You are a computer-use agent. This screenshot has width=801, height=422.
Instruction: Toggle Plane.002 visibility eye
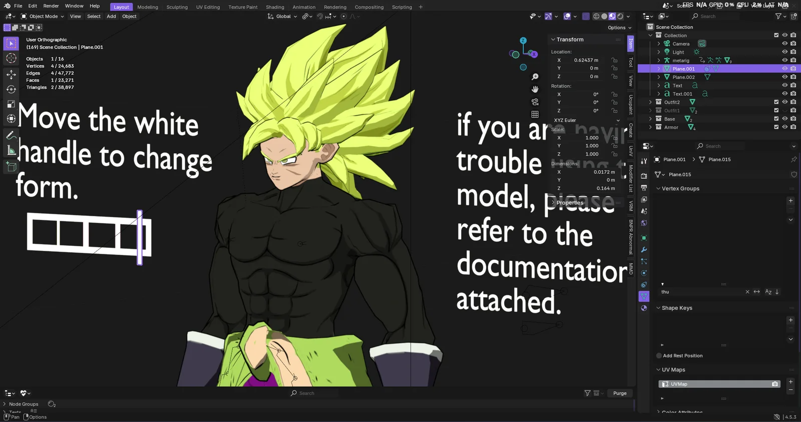pyautogui.click(x=784, y=77)
